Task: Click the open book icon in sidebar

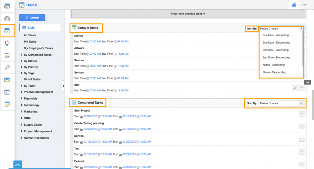Action: (7, 19)
